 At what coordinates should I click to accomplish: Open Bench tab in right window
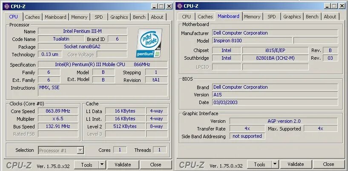tap(312, 17)
